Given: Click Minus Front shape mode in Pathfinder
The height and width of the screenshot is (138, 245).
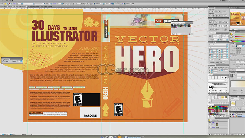Looking at the screenshot, I should pyautogui.click(x=213, y=12).
